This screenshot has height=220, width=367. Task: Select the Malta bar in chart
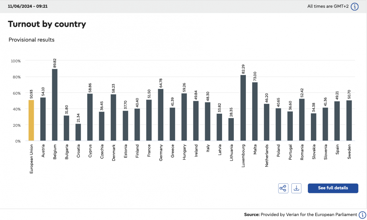255,111
